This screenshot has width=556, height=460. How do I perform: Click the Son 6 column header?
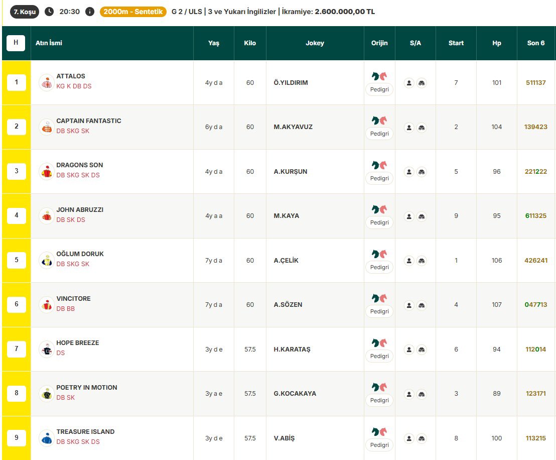[536, 43]
